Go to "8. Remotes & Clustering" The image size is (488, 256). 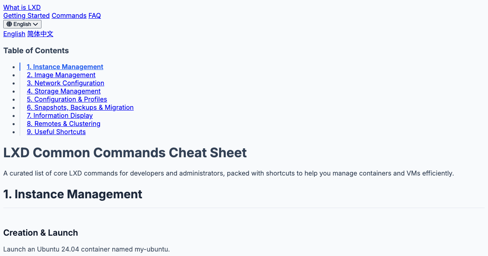point(63,124)
